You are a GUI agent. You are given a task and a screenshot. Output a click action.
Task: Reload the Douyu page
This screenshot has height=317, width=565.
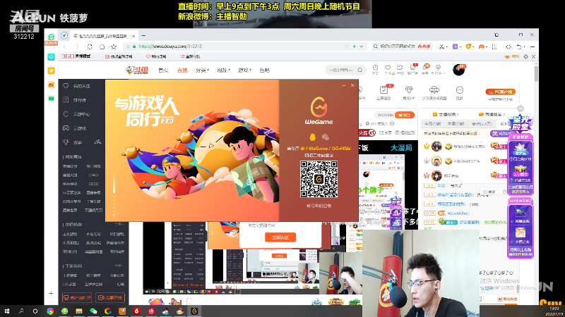90,46
